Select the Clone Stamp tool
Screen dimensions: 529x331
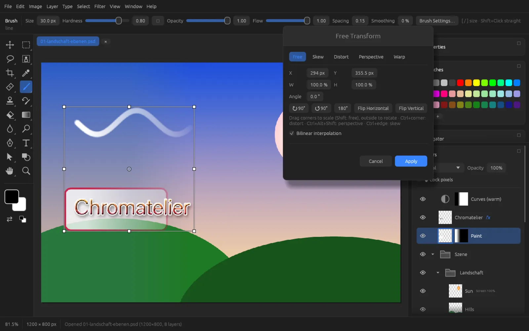click(x=10, y=101)
